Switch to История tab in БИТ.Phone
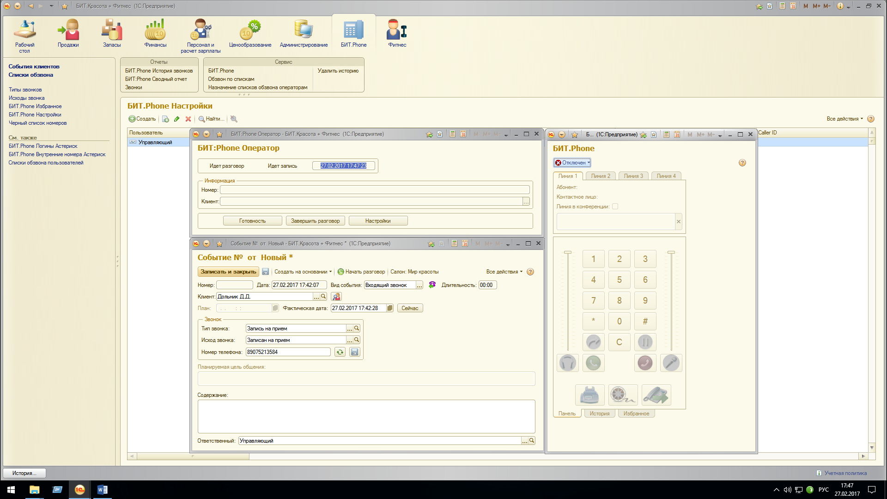Viewport: 887px width, 499px height. click(599, 414)
